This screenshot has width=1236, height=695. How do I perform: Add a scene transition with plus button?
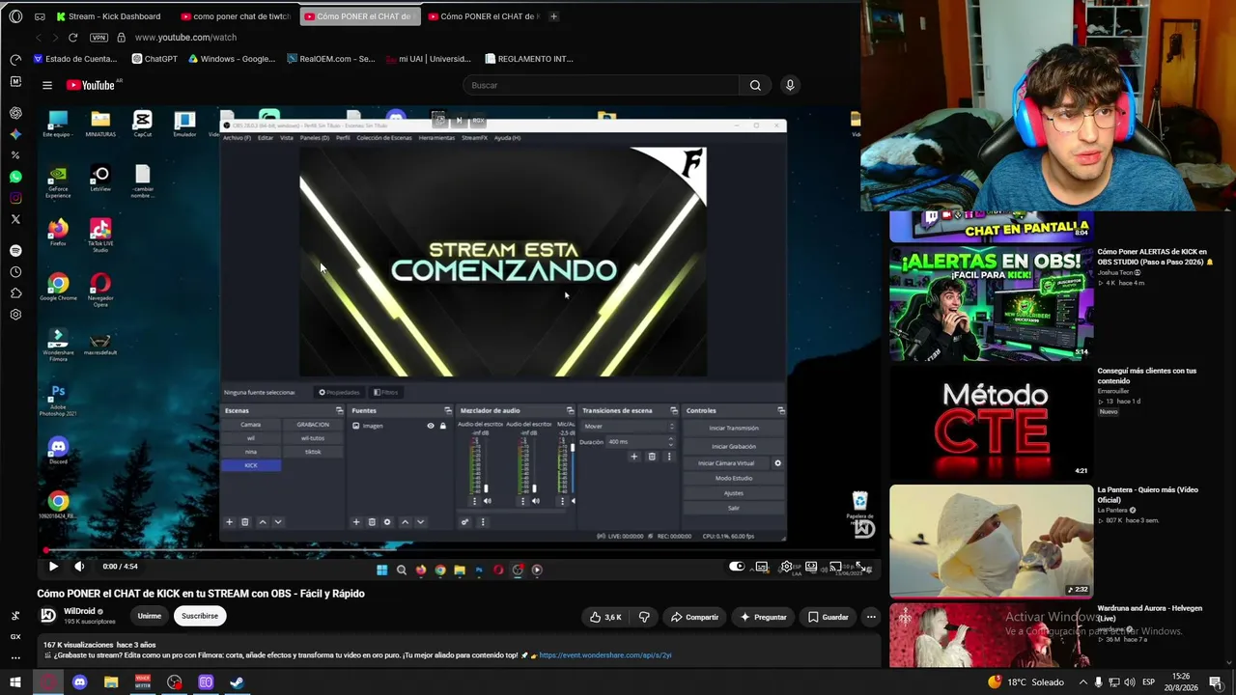coord(633,457)
